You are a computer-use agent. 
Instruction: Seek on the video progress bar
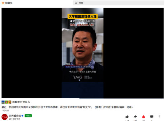click(x=82, y=98)
